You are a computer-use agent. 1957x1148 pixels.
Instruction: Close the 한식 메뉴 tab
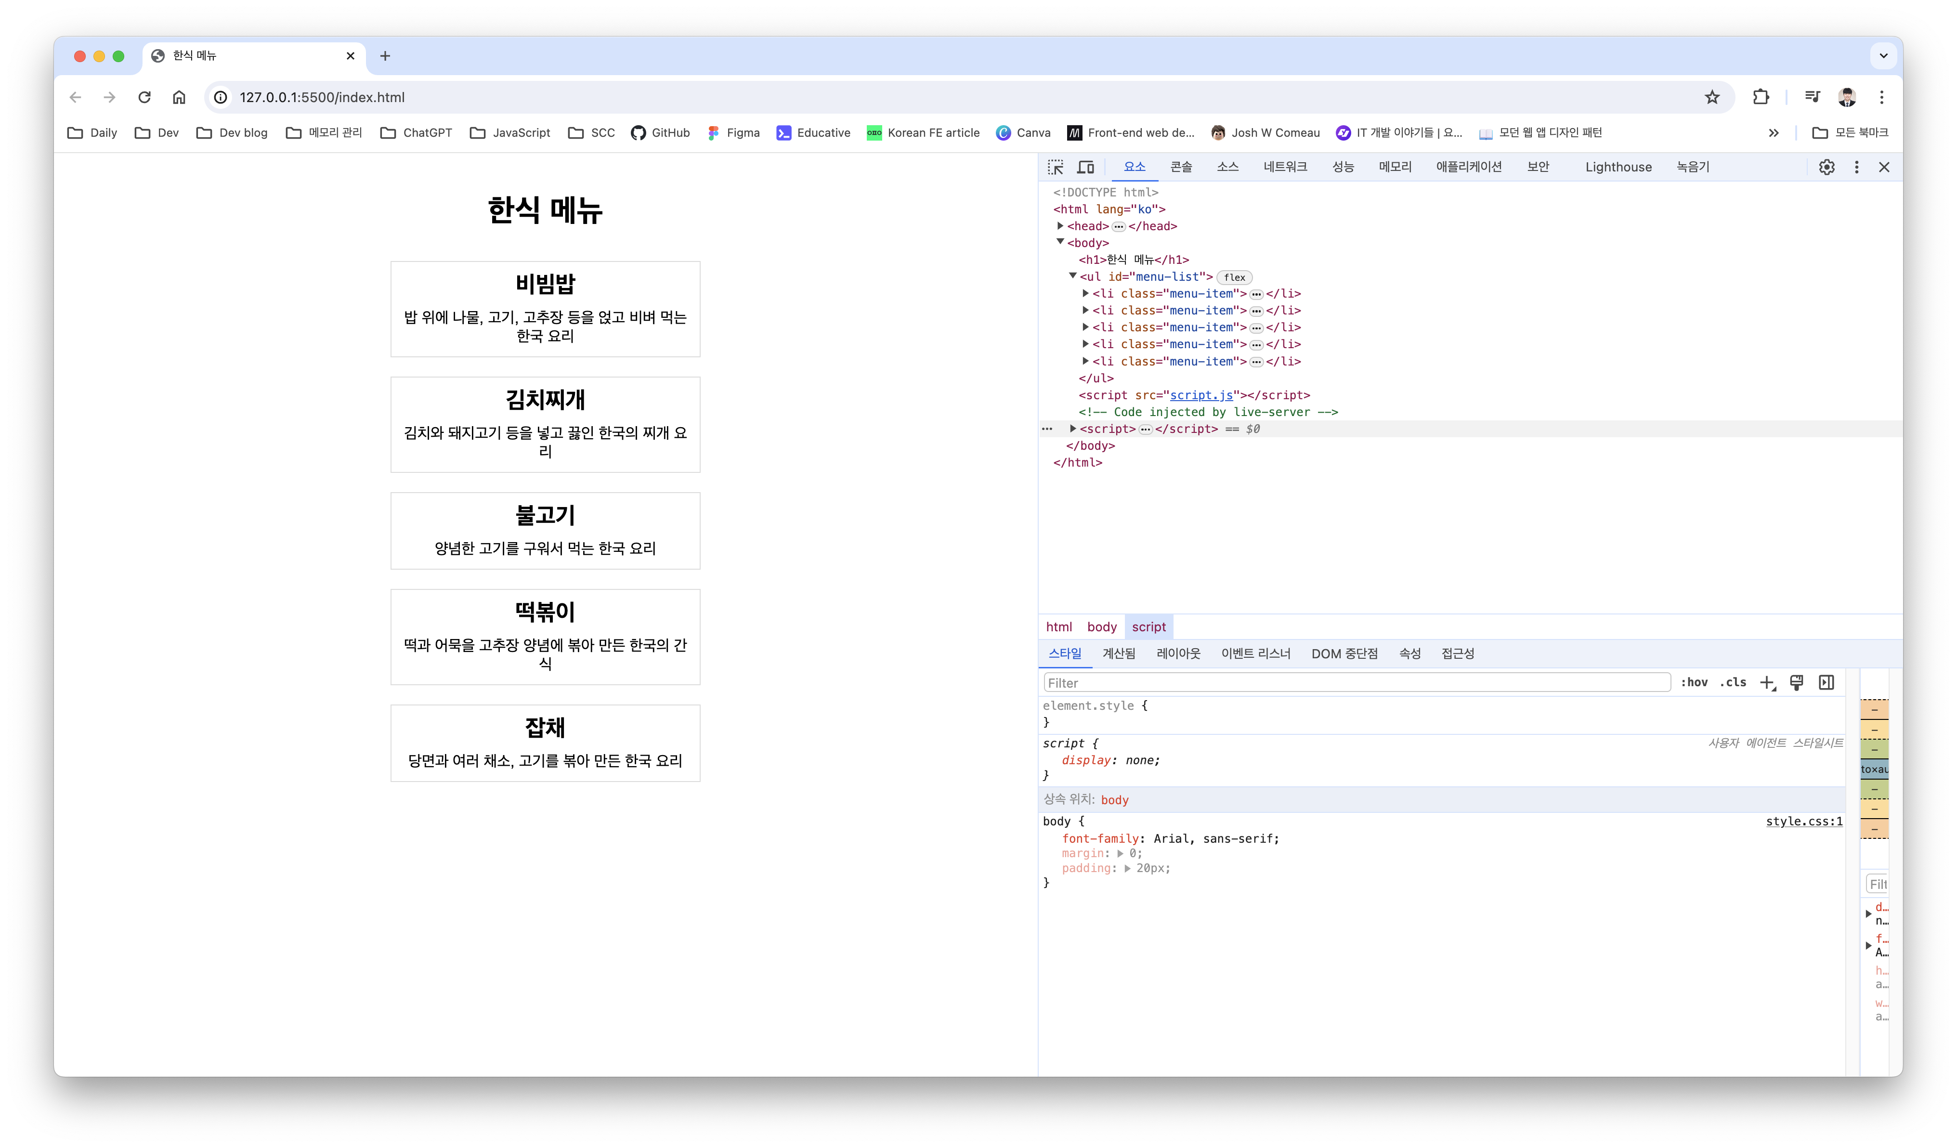pyautogui.click(x=350, y=56)
